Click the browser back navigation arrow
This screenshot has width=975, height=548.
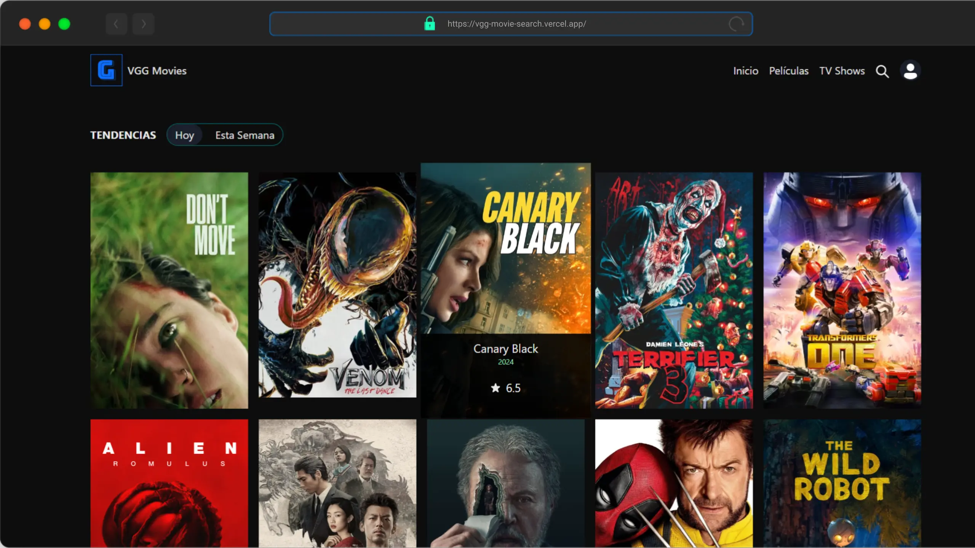(x=116, y=24)
